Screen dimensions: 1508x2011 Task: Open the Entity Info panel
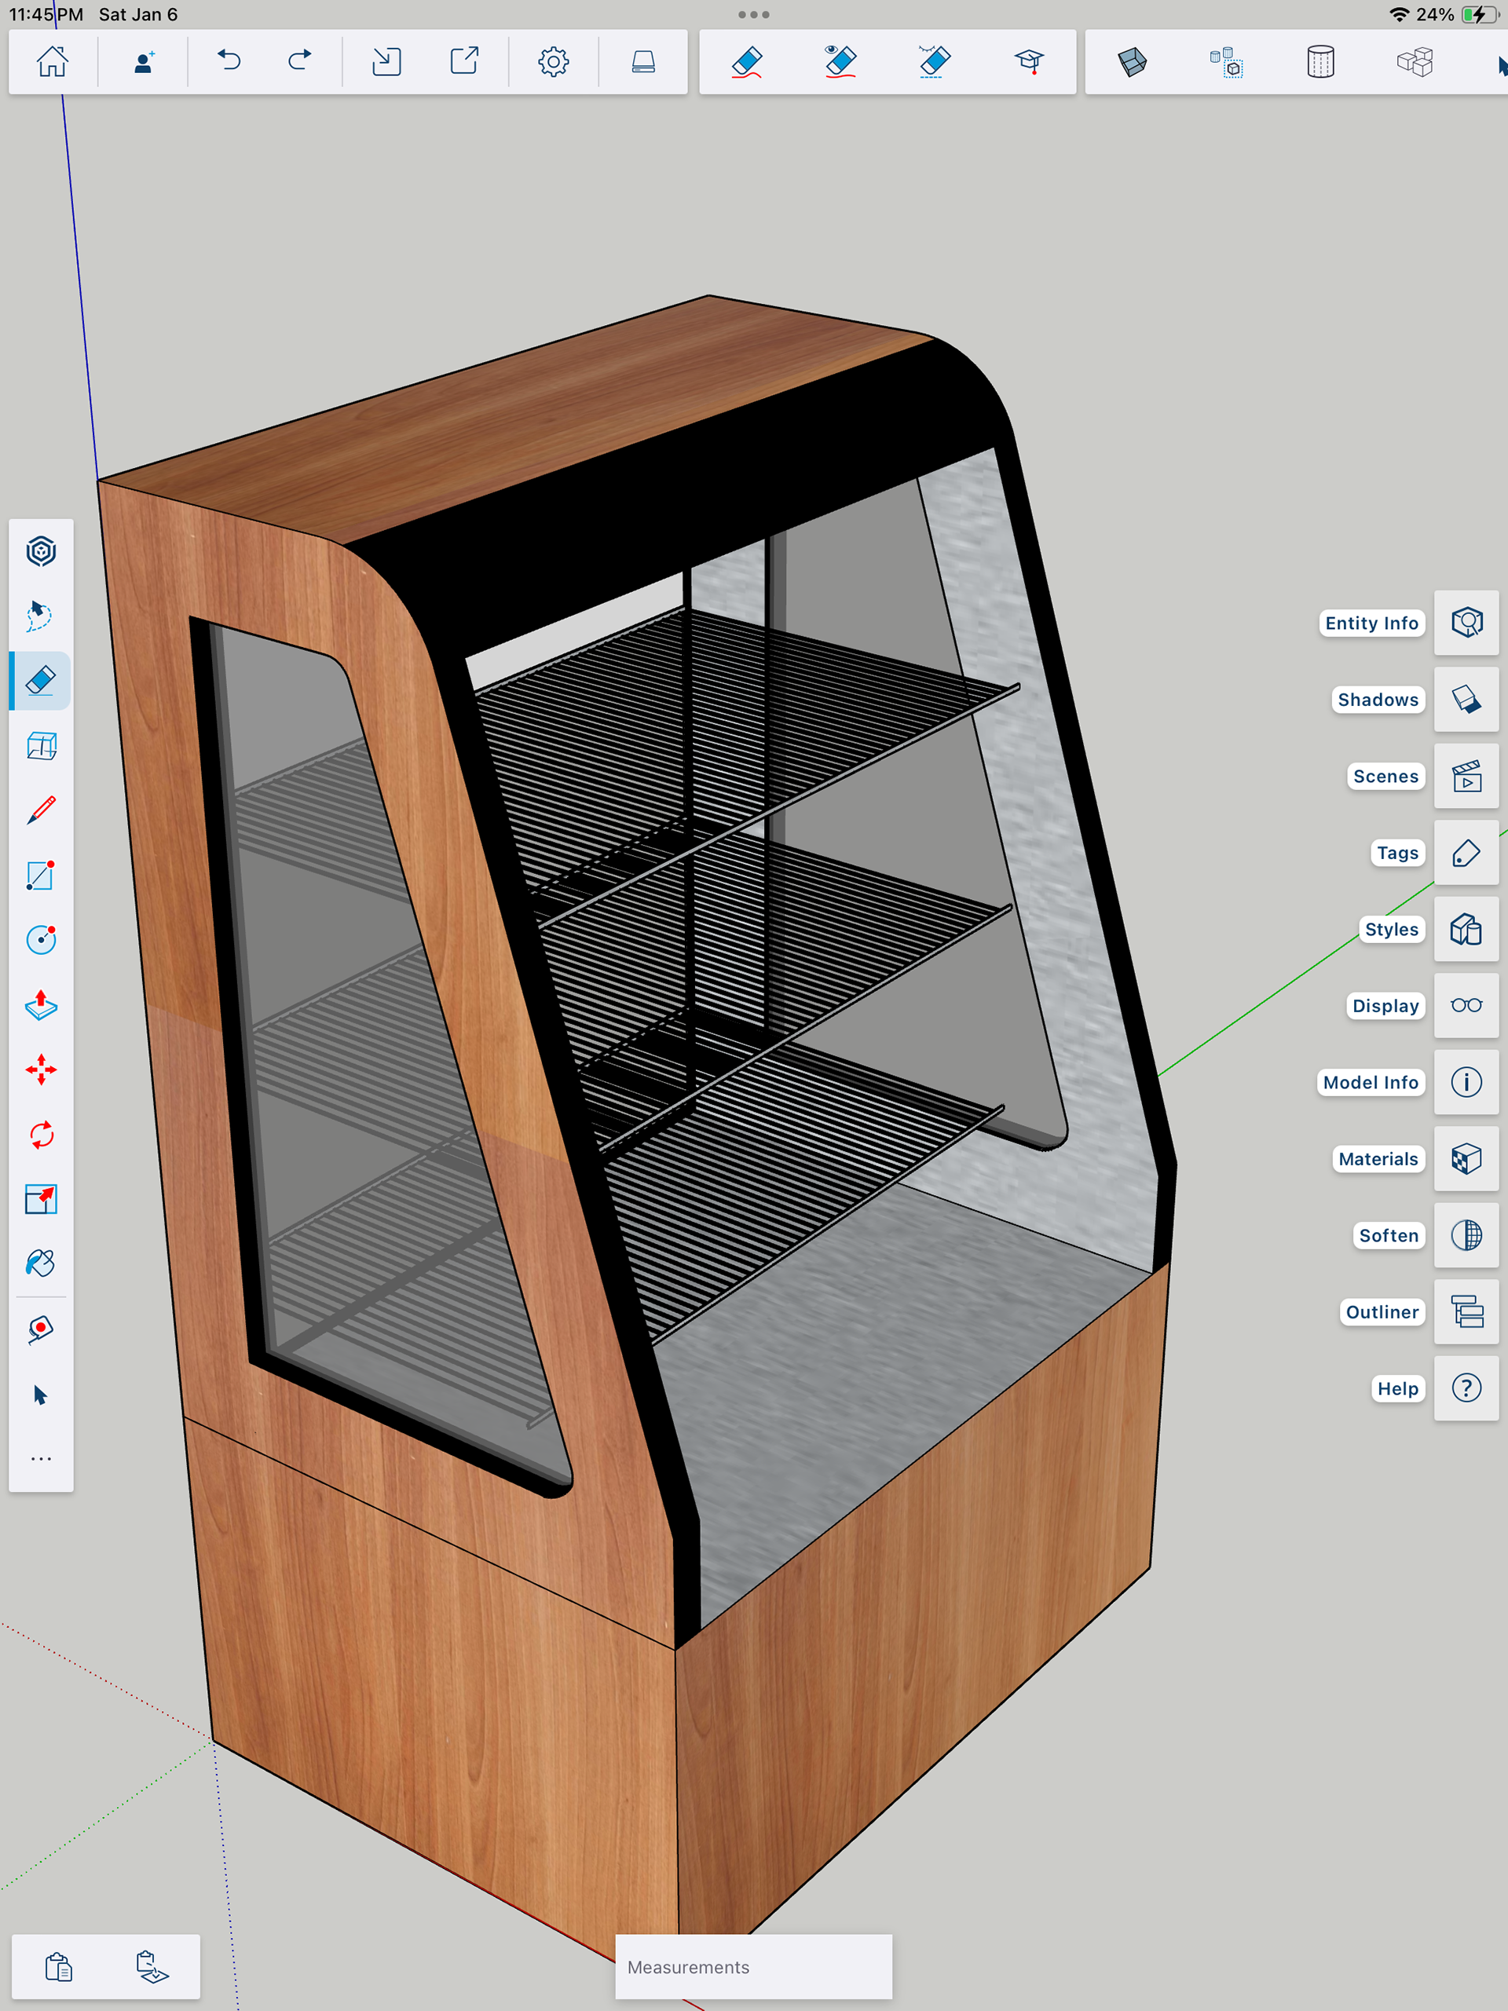pos(1466,623)
